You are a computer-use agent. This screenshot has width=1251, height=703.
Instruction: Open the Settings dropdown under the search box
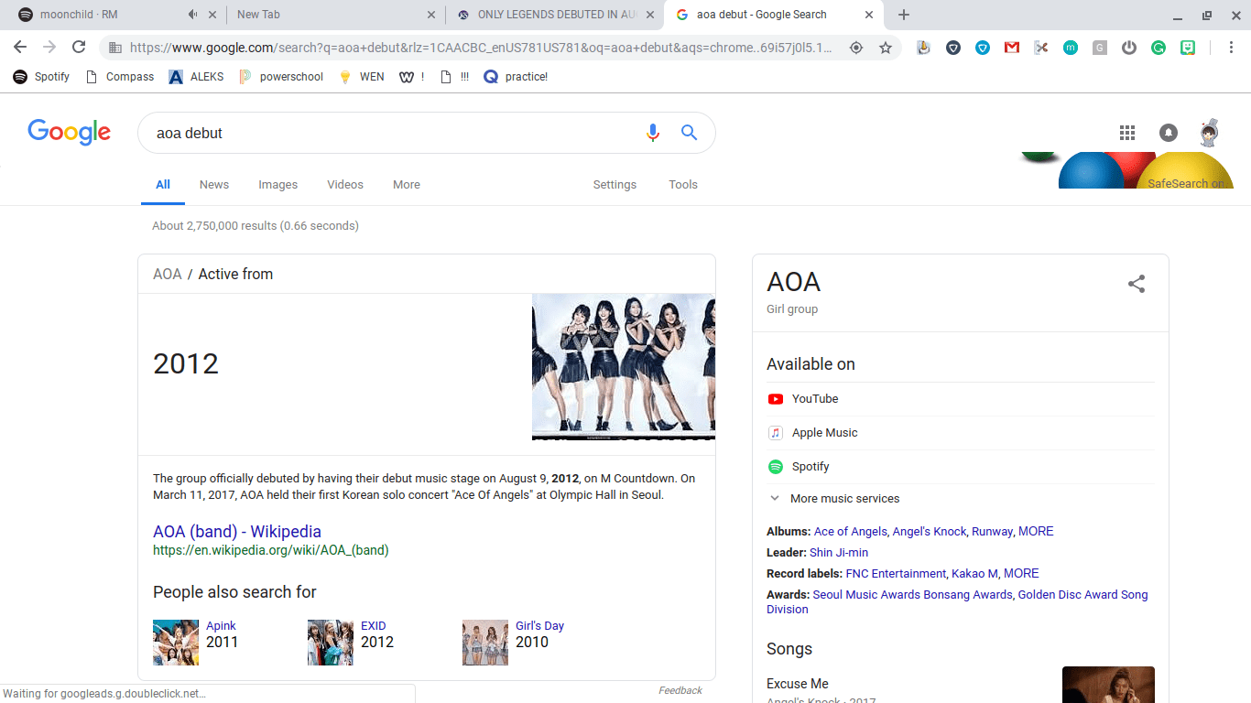click(x=615, y=185)
